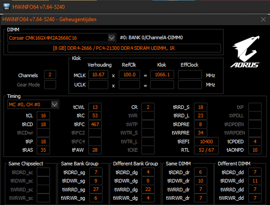The image size is (270, 205).
Task: Click the tRDWR_sg value 9
Action: coord(96,181)
